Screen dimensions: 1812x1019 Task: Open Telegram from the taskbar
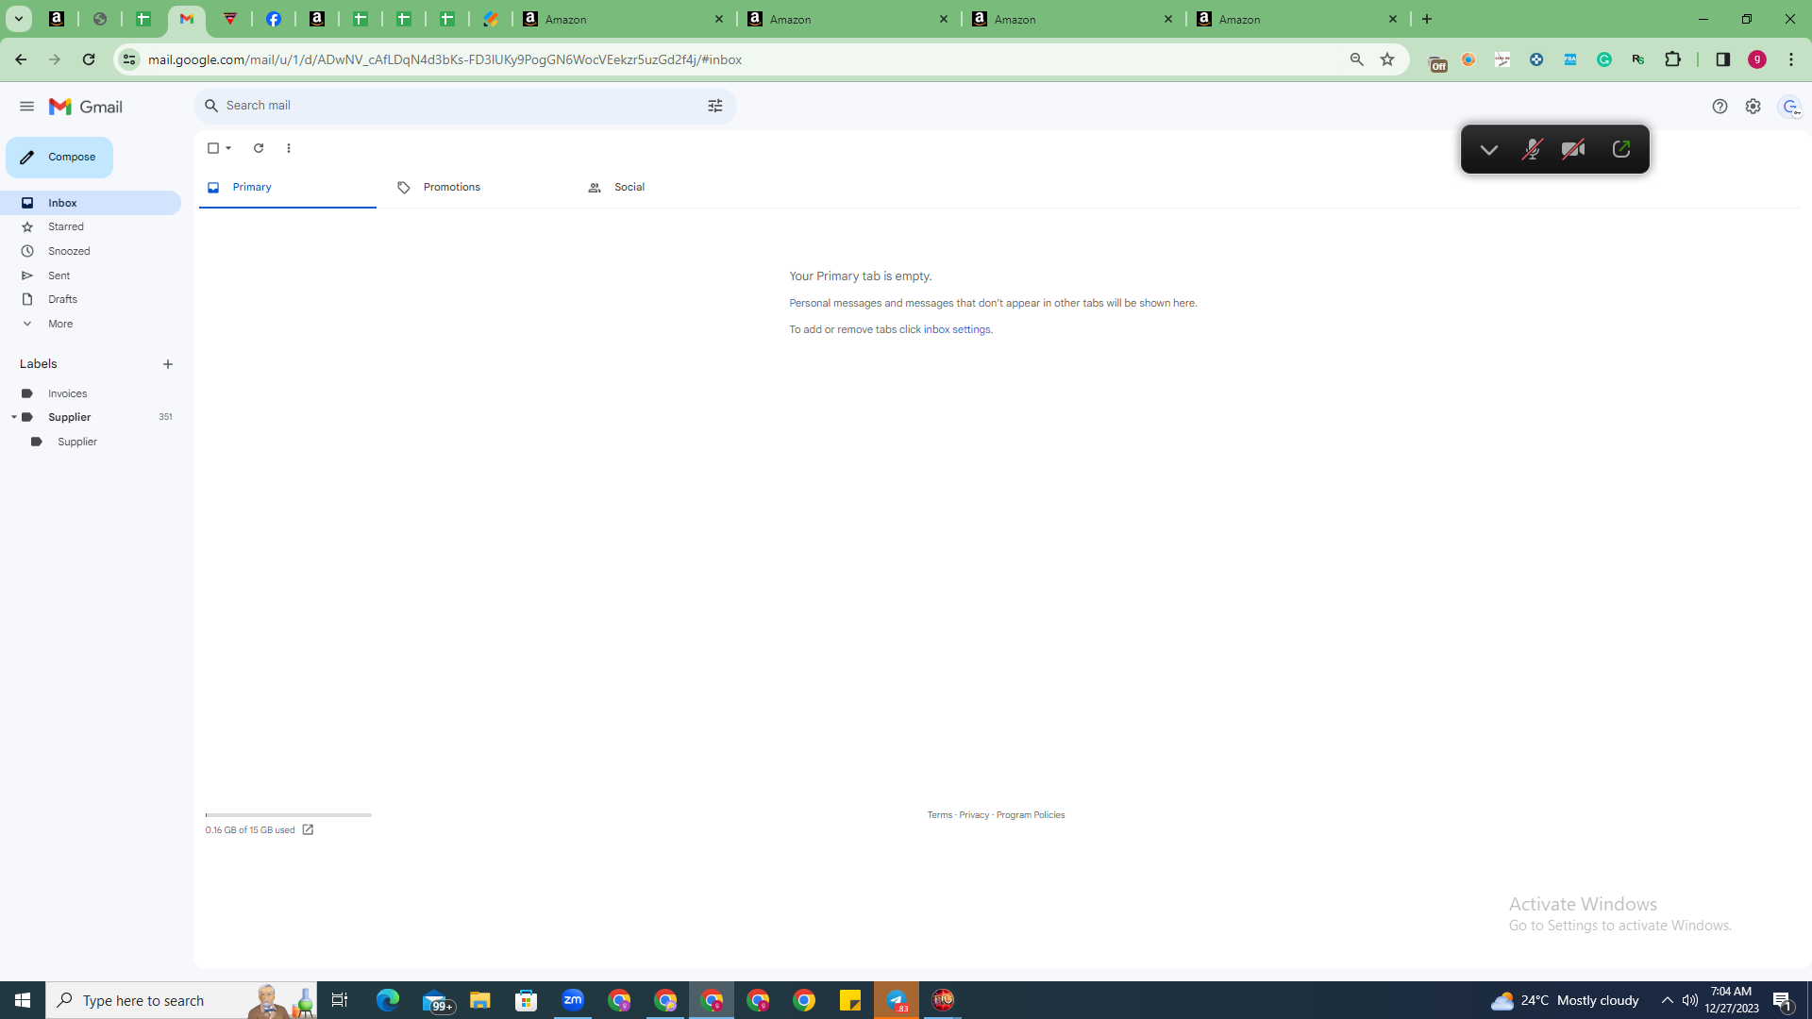(x=897, y=1000)
